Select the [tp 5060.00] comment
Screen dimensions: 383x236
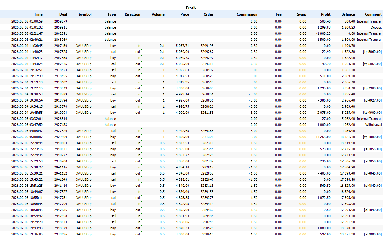(x=372, y=52)
